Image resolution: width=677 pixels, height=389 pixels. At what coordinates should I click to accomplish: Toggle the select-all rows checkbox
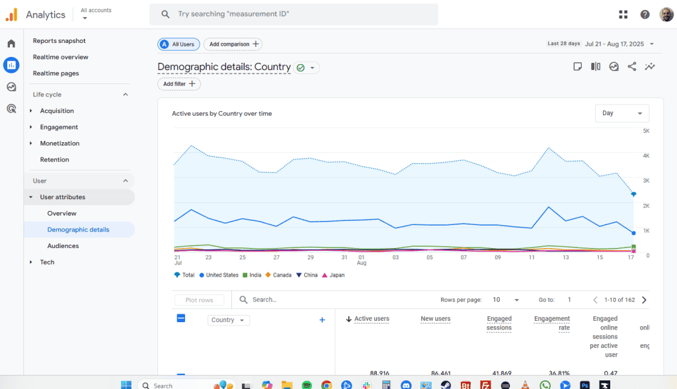(x=181, y=318)
